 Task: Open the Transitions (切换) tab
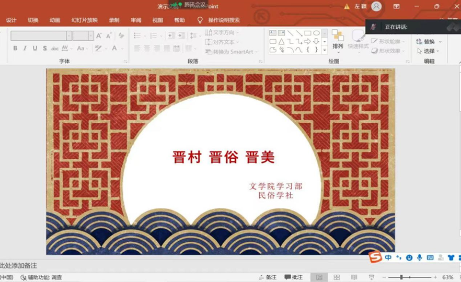tap(33, 20)
